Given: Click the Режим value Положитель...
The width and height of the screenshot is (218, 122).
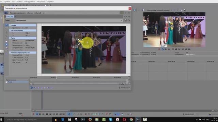Looking at the screenshot, I should pyautogui.click(x=30, y=41).
